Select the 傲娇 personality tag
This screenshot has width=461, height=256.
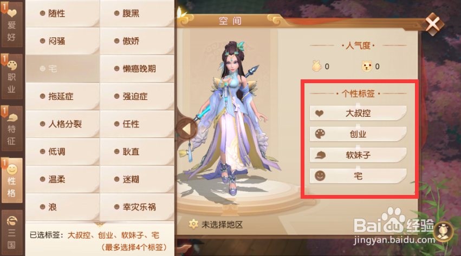137,41
